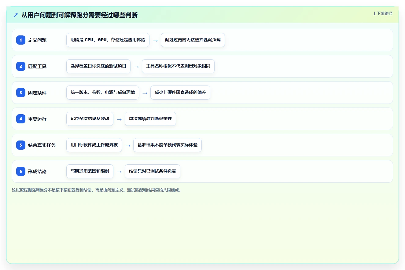Select step number 6 badge
The image size is (405, 270).
[21, 171]
